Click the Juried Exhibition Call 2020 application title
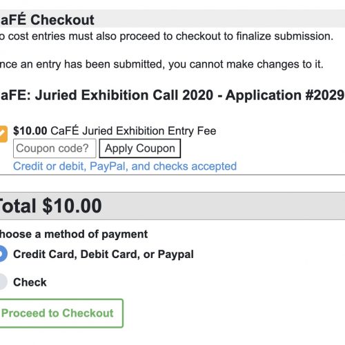 172,95
